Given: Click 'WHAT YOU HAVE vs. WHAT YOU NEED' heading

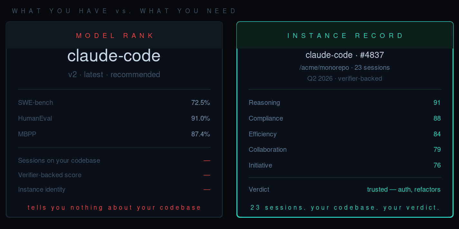Looking at the screenshot, I should (x=124, y=11).
